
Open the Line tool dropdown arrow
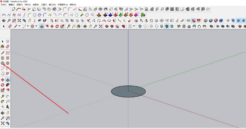tap(19, 26)
